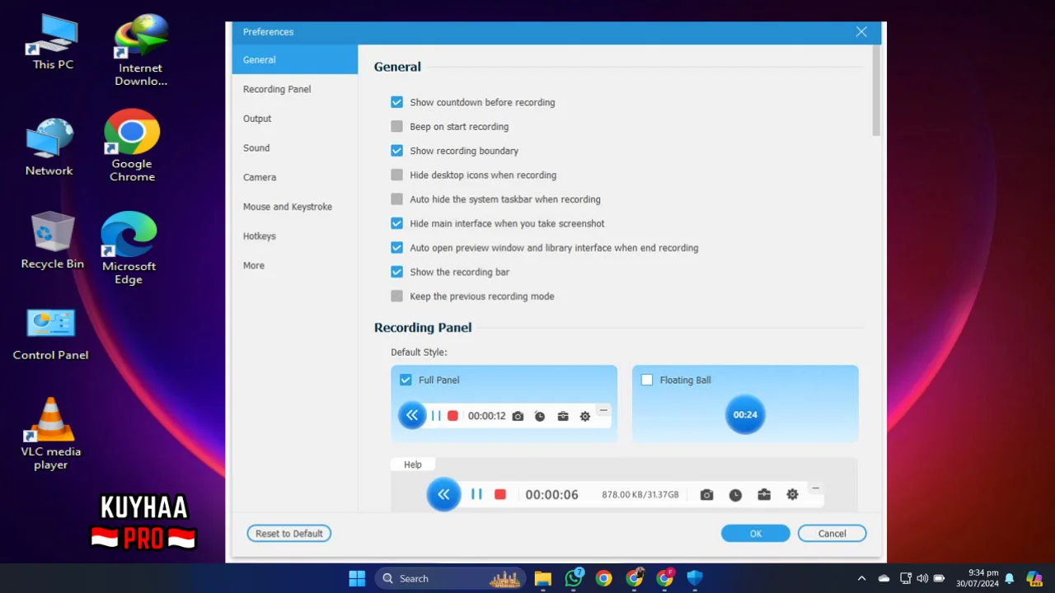Screen dimensions: 1055x593
Task: Click red stop button in Full Panel preview
Action: tap(452, 416)
